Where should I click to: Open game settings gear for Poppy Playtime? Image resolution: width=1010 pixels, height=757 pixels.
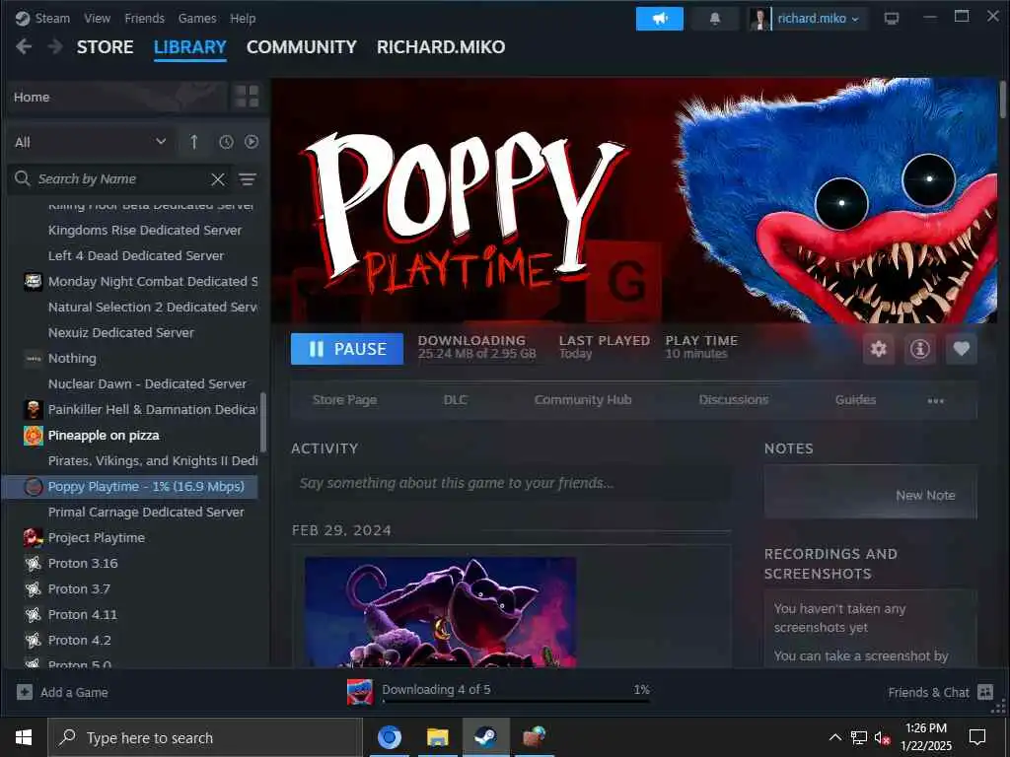click(x=879, y=349)
